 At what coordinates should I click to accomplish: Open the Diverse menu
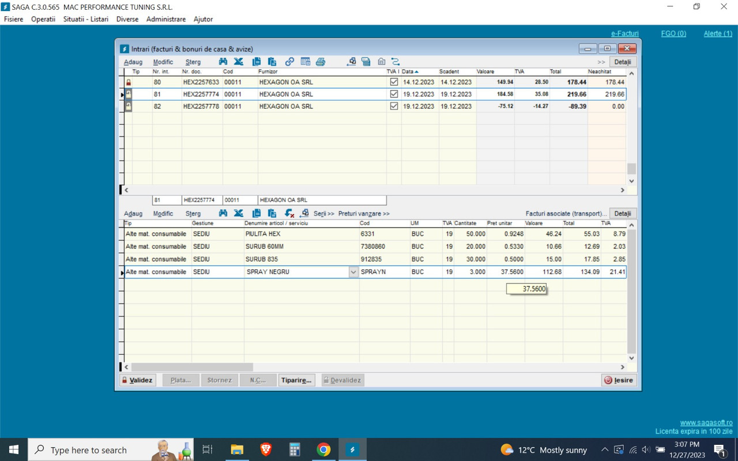[x=127, y=19]
